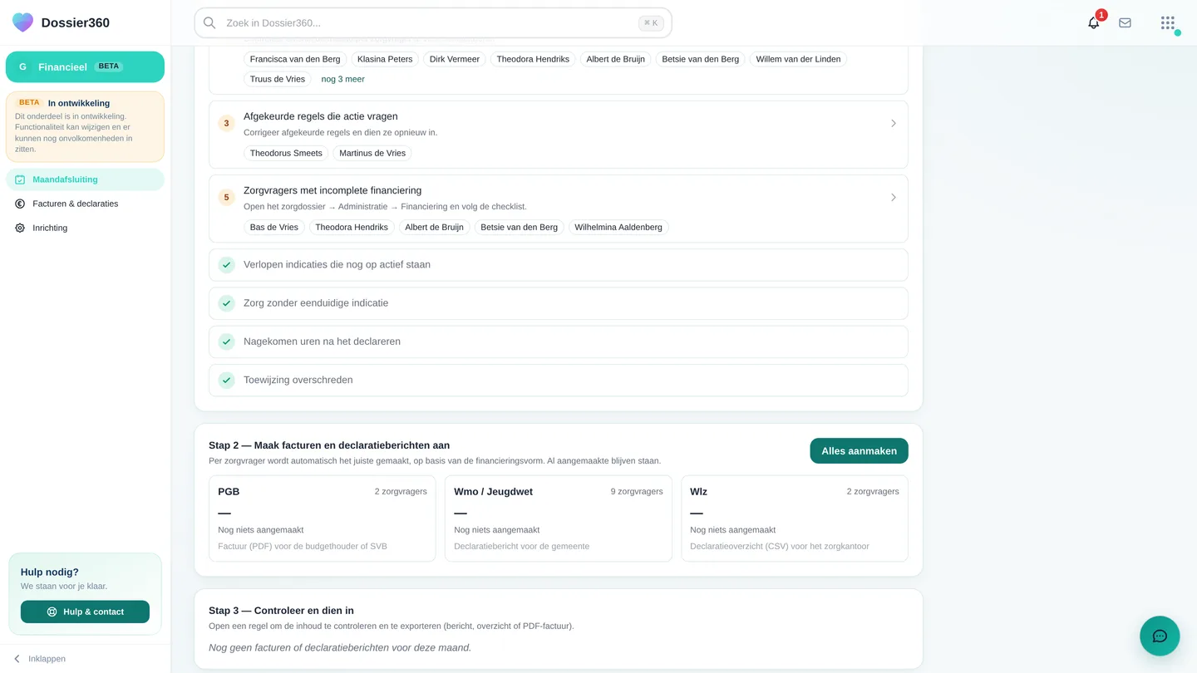1197x673 pixels.
Task: Select the Bas de Vries chip
Action: point(274,228)
